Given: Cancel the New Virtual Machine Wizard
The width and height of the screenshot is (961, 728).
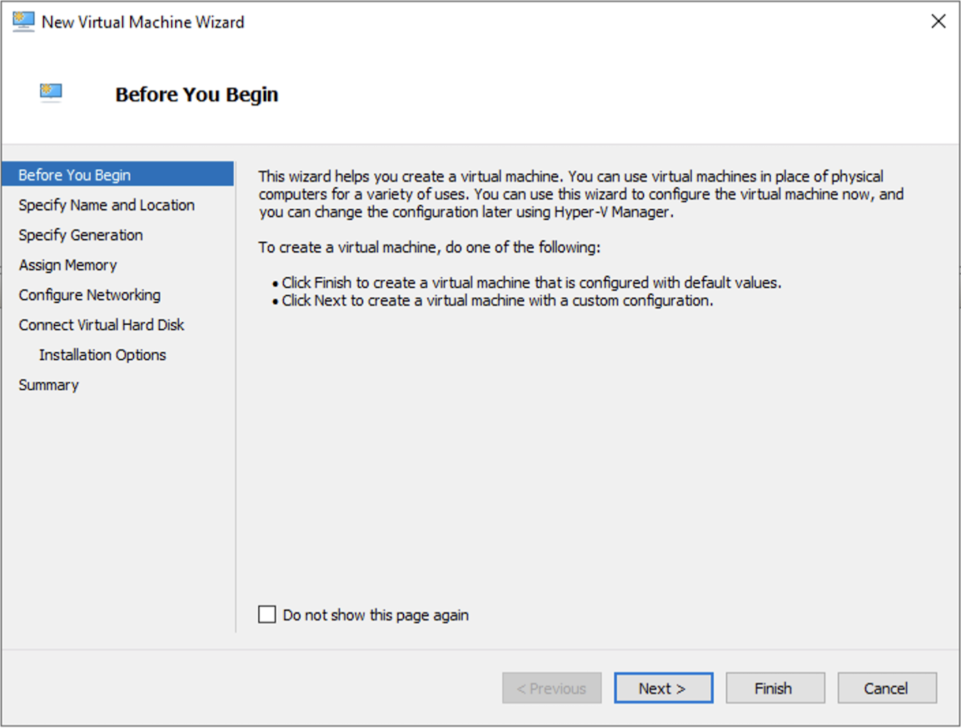Looking at the screenshot, I should (886, 688).
